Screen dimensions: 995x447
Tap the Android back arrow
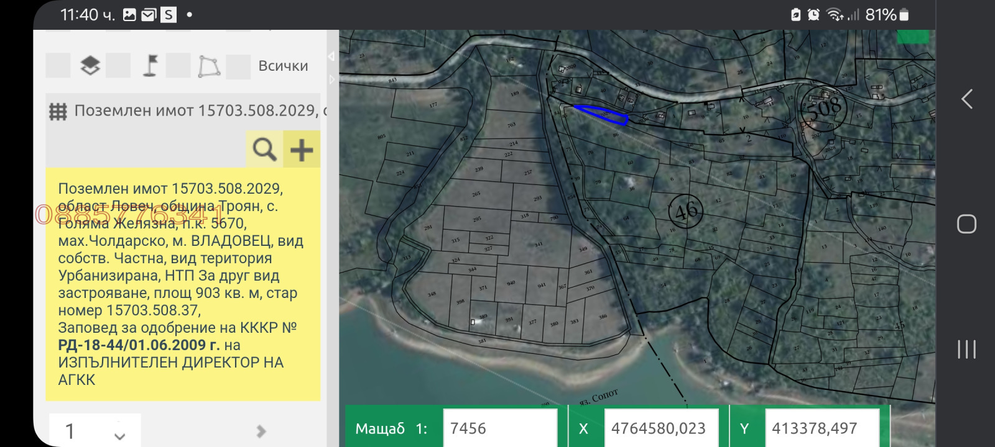pyautogui.click(x=966, y=99)
